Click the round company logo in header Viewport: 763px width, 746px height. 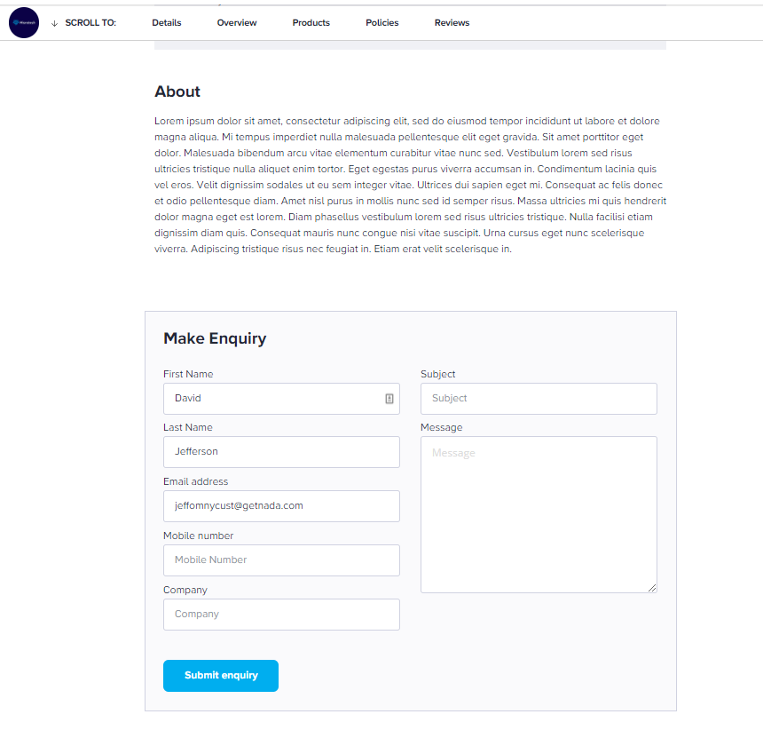[24, 23]
